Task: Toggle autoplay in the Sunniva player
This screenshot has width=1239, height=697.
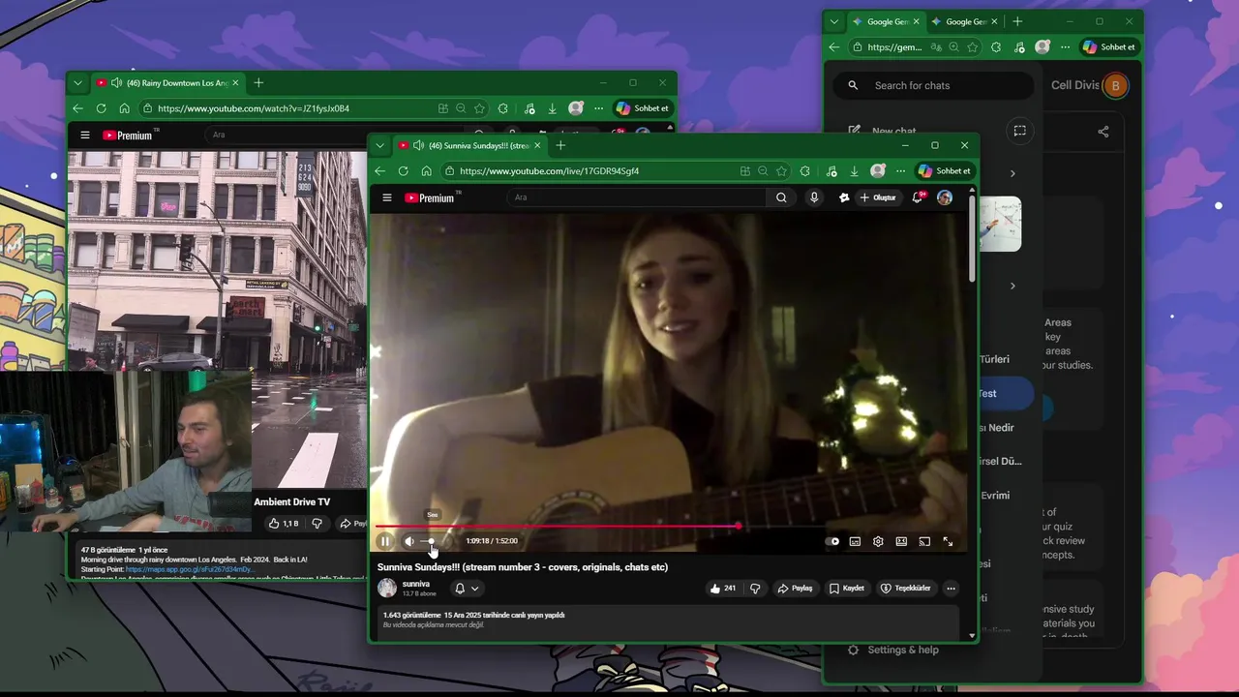Action: pos(832,541)
